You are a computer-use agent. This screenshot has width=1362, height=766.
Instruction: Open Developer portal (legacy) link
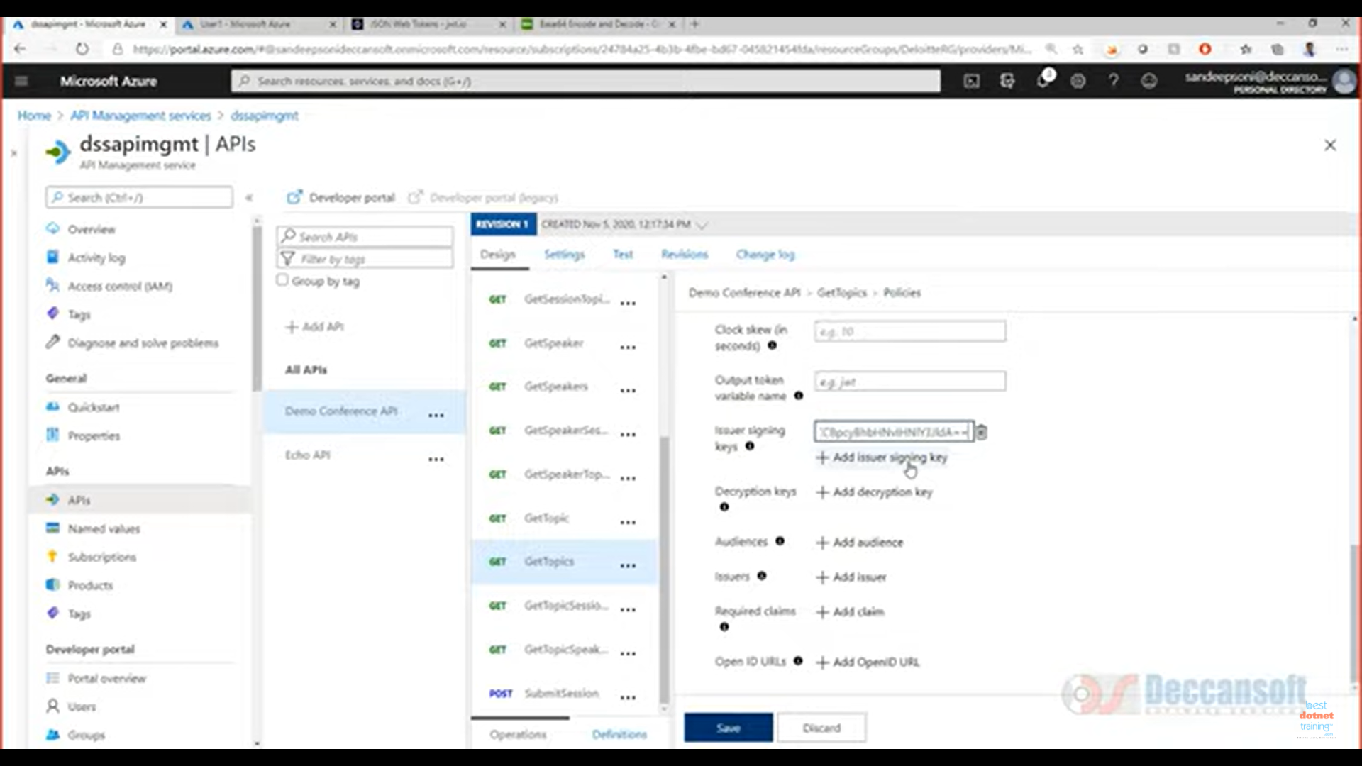point(484,198)
